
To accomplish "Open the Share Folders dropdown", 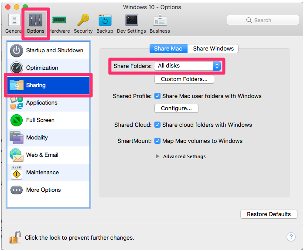I will tap(187, 66).
